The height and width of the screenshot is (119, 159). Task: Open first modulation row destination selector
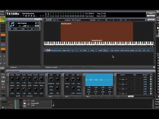coord(135,77)
